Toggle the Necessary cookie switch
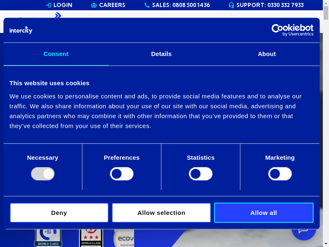Screen dimensions: 329x247 coord(43,174)
